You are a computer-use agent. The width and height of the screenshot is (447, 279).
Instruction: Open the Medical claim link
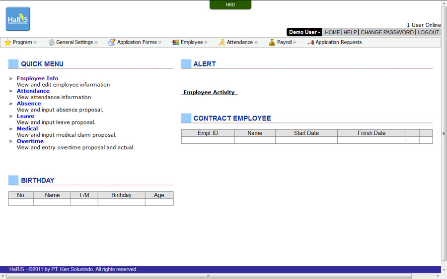pyautogui.click(x=27, y=128)
